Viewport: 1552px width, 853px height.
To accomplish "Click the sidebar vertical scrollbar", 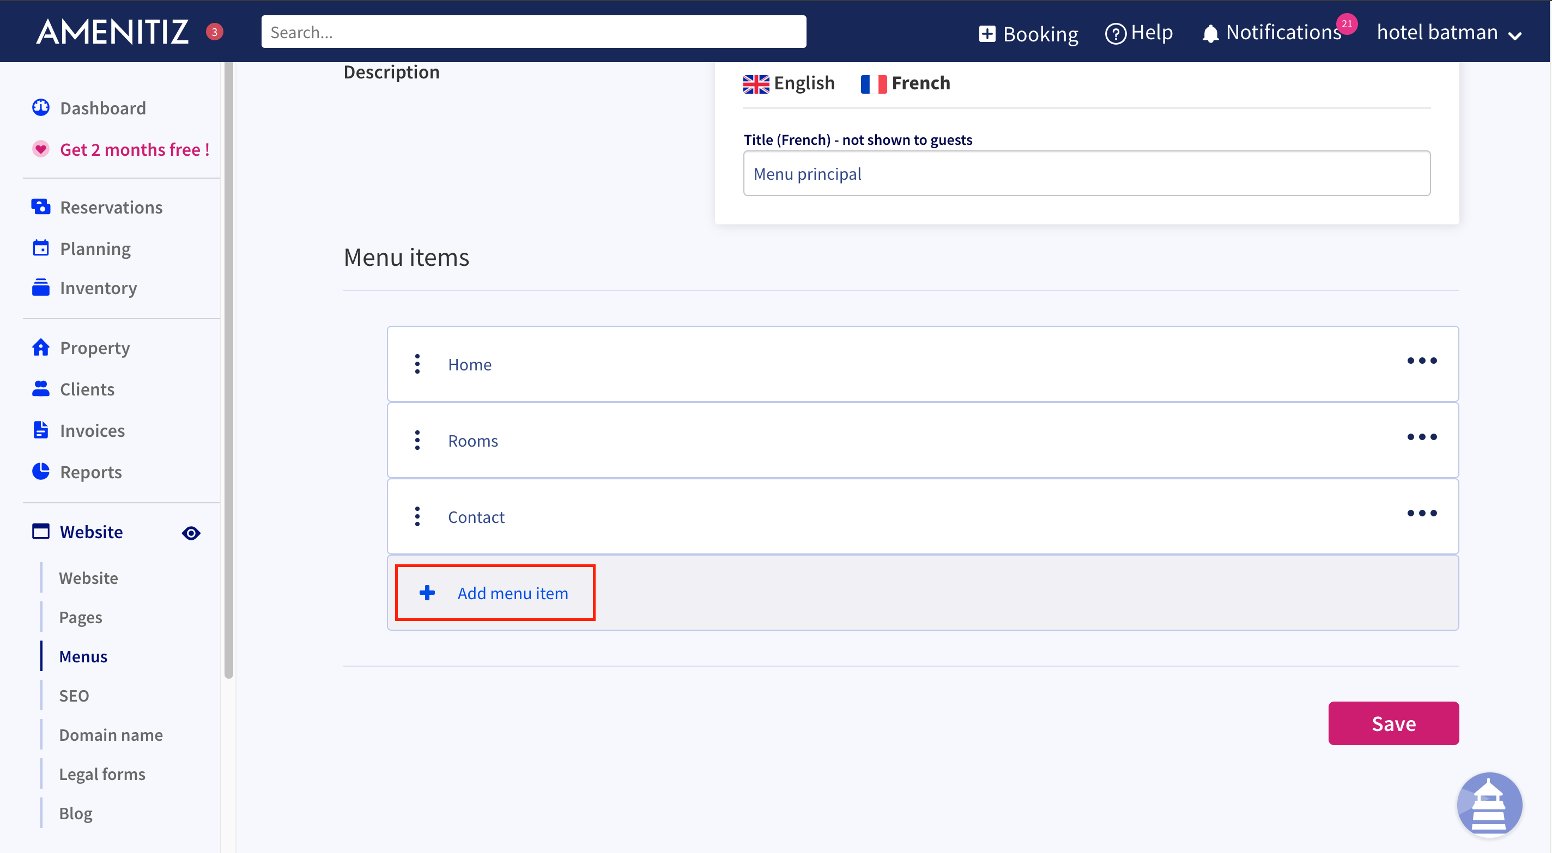I will 228,370.
